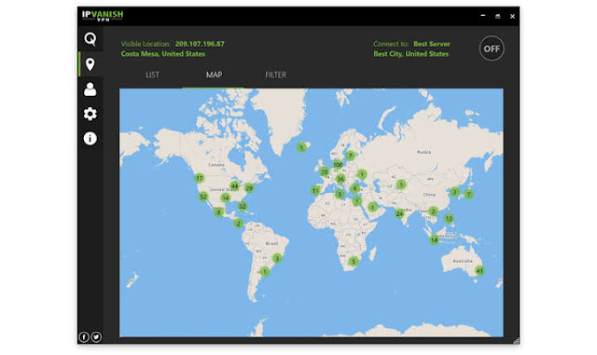The height and width of the screenshot is (355, 597).
Task: Click the IP address 209.107.196.87
Action: (200, 44)
